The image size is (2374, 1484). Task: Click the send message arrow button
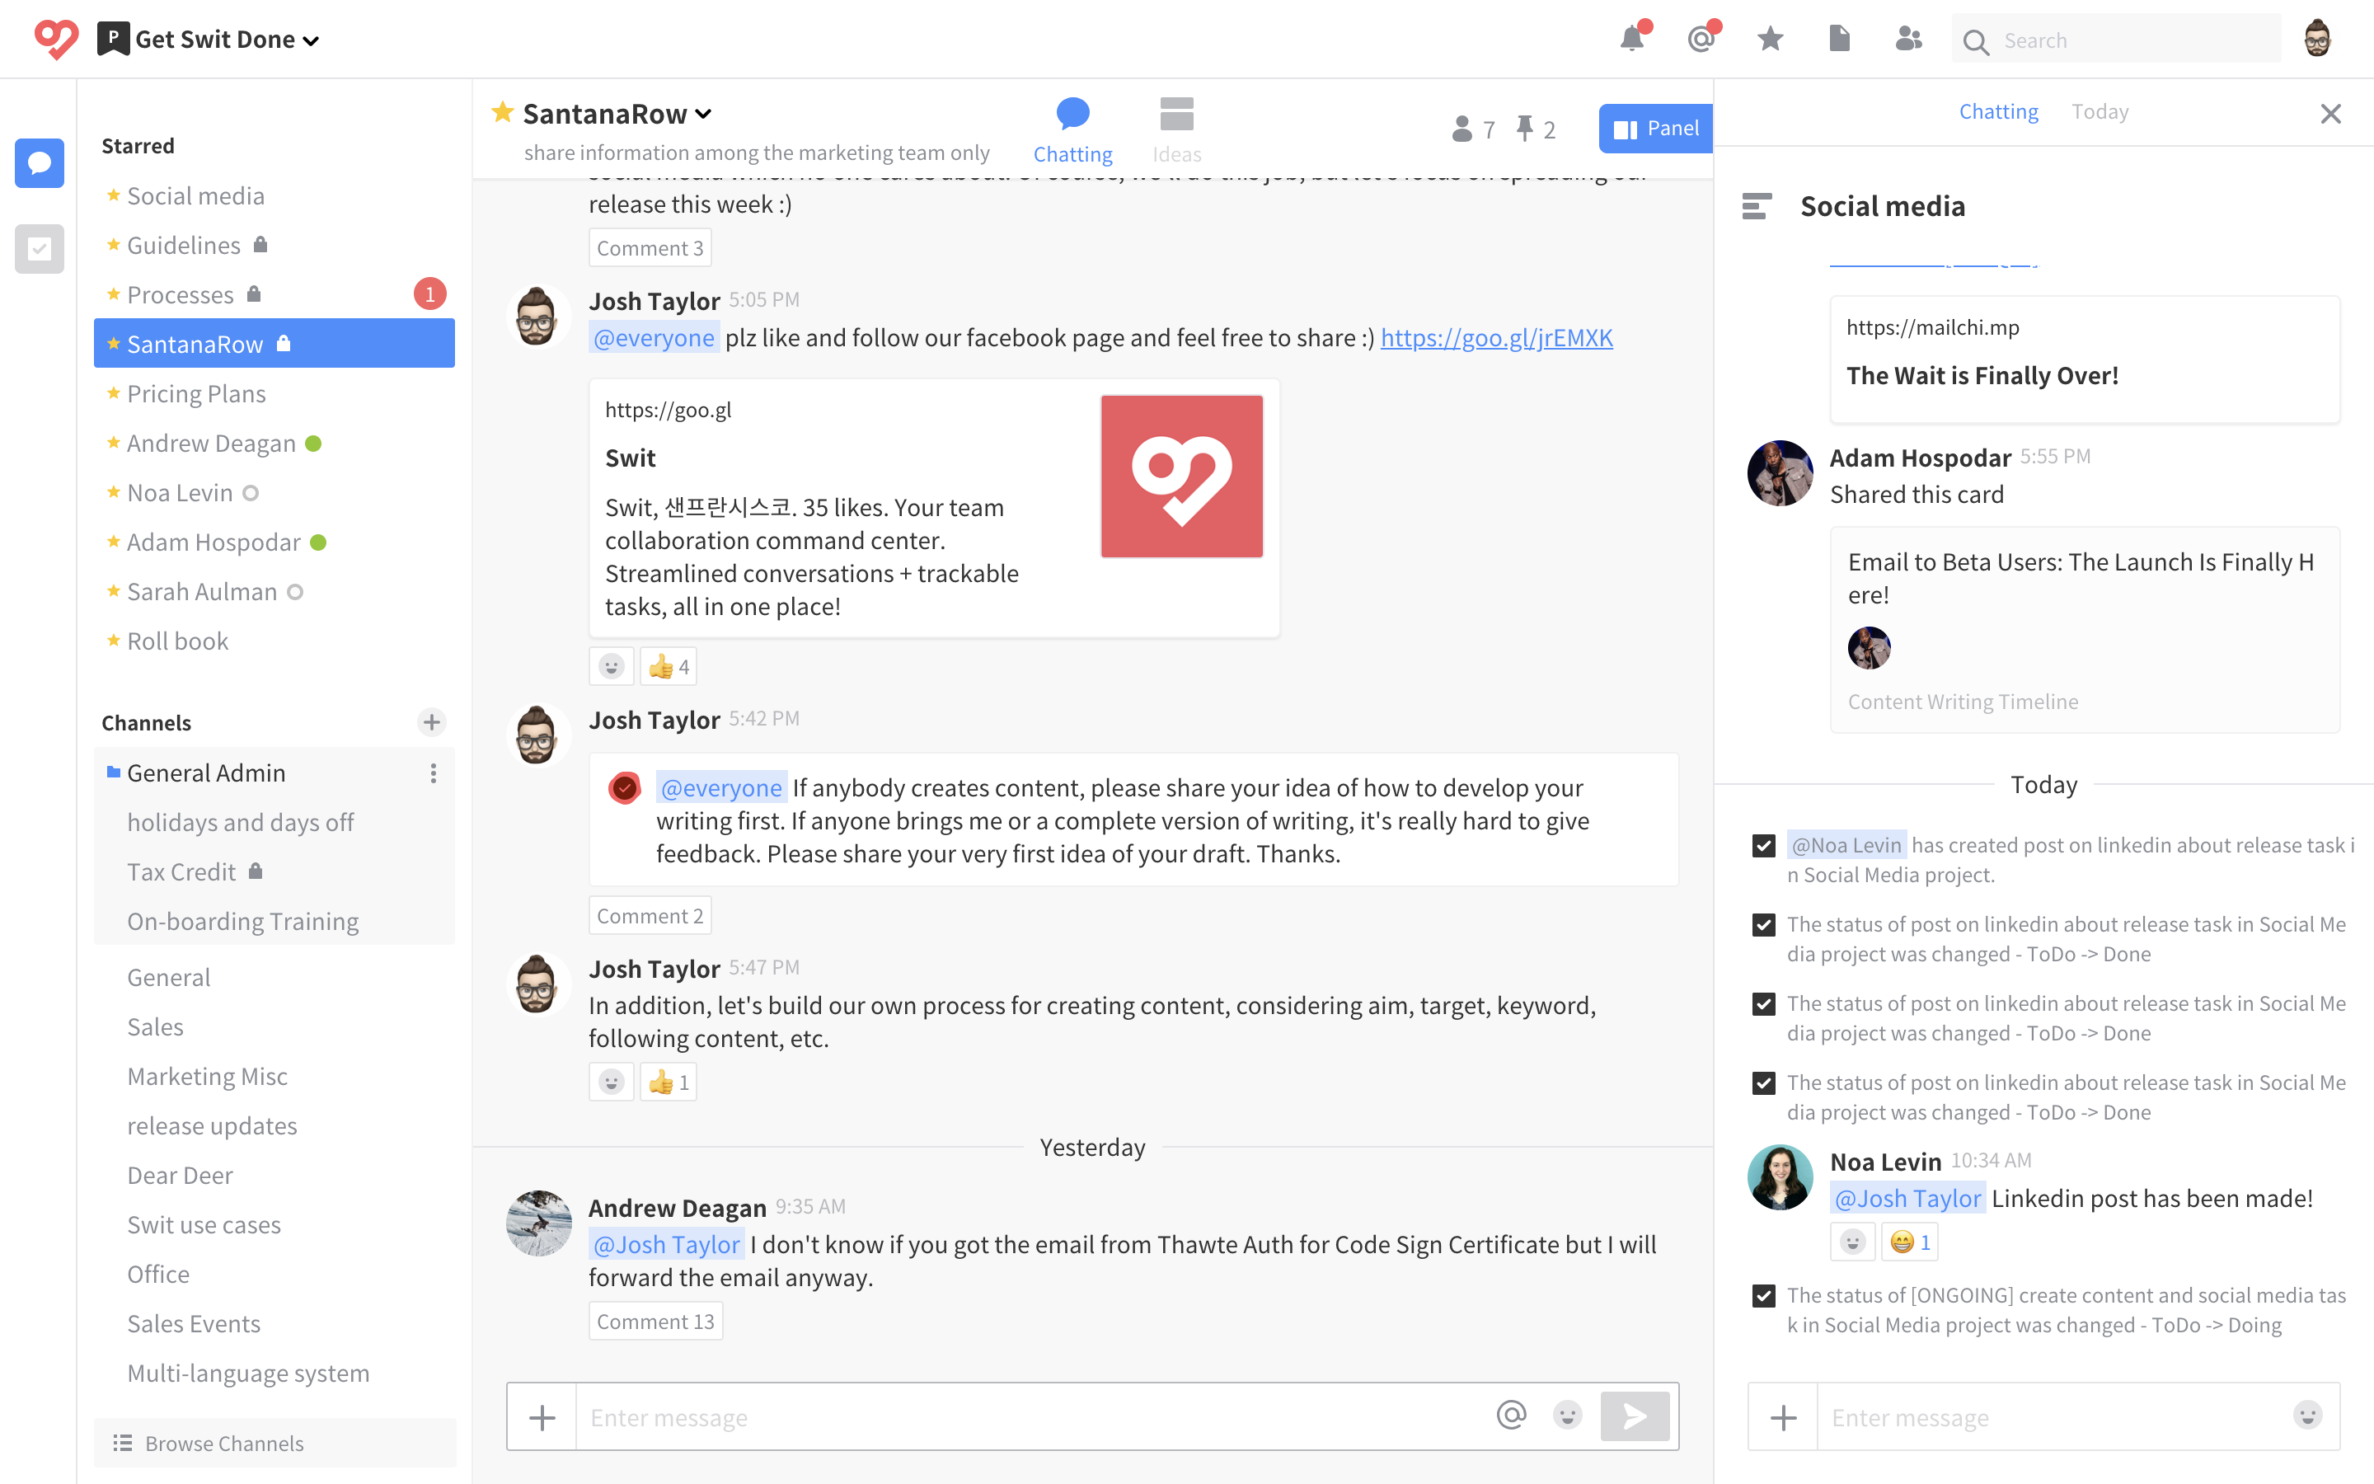coord(1635,1416)
